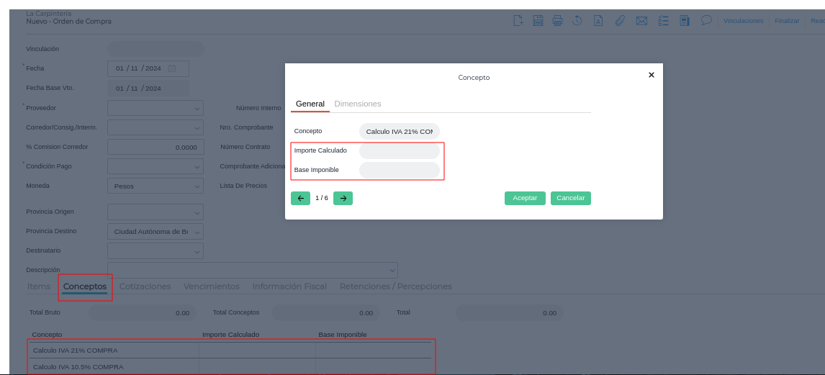Click the newspaper report icon
The width and height of the screenshot is (825, 375).
click(x=685, y=20)
